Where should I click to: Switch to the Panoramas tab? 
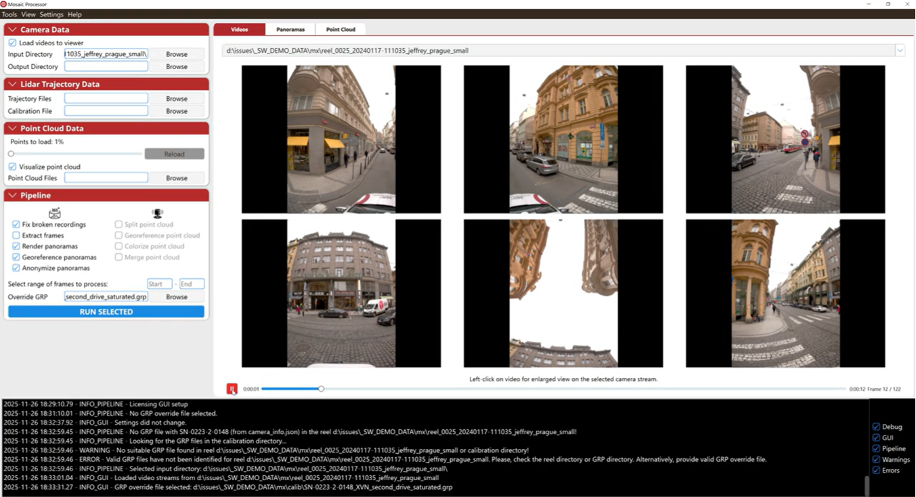[x=290, y=29]
